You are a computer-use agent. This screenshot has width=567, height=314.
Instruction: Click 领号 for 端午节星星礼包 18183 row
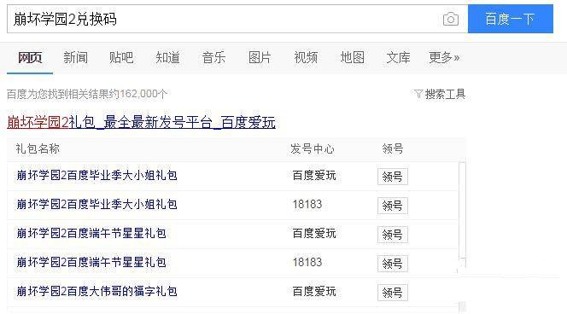click(392, 264)
